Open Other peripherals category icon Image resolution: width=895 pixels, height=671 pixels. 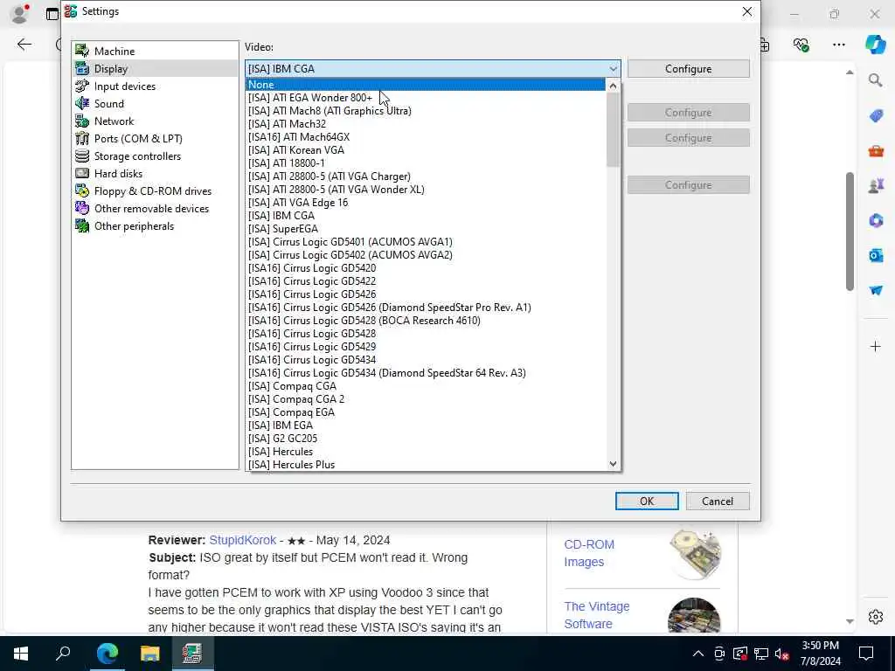(82, 226)
